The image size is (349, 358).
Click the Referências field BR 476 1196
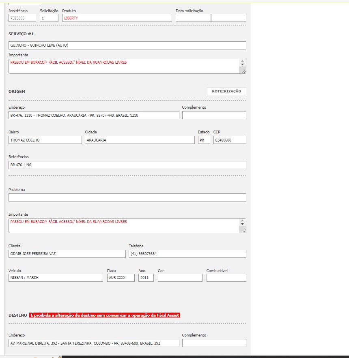coord(127,165)
